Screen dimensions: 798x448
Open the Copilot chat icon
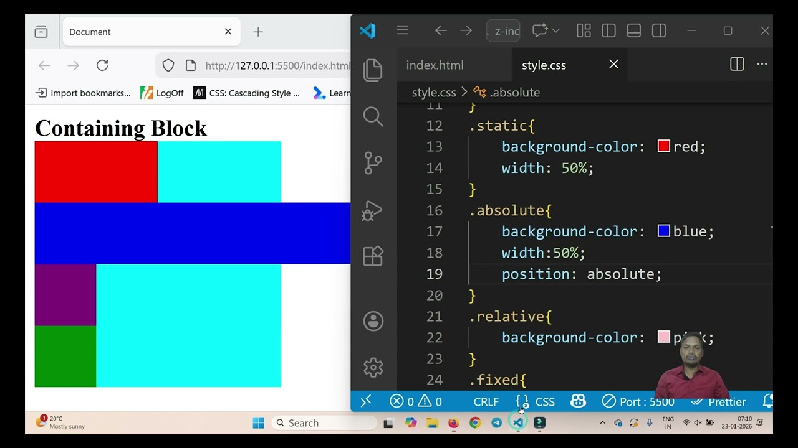[x=540, y=30]
